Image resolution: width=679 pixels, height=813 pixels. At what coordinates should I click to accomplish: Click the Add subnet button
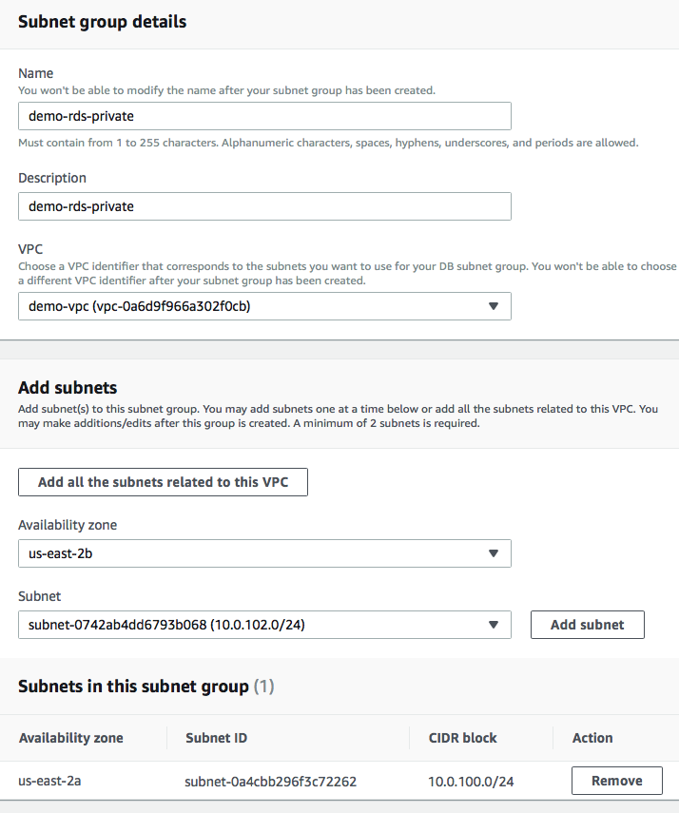(x=588, y=625)
